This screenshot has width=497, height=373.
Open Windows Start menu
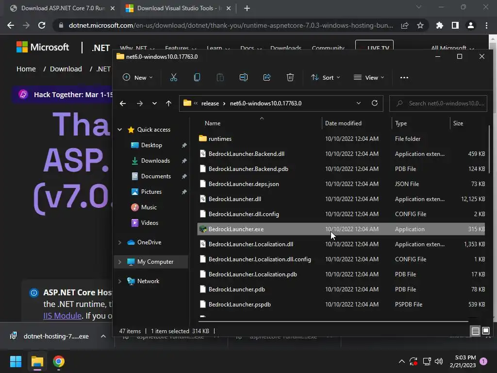coord(16,361)
